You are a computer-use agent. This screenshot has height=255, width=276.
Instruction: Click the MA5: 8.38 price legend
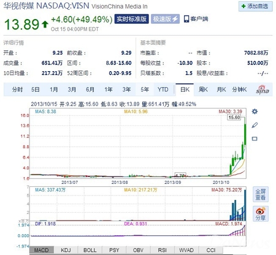pos(45,112)
